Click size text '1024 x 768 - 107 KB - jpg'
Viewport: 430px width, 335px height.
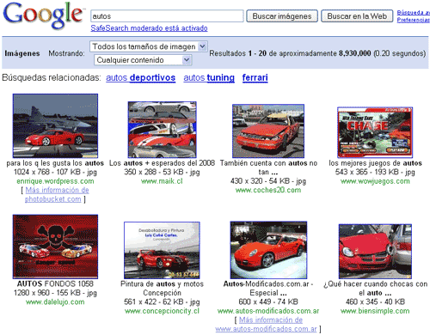coord(55,172)
